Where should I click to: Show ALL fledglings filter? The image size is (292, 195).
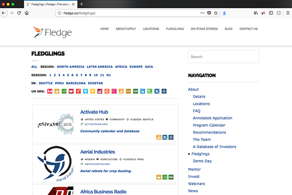coord(34,67)
